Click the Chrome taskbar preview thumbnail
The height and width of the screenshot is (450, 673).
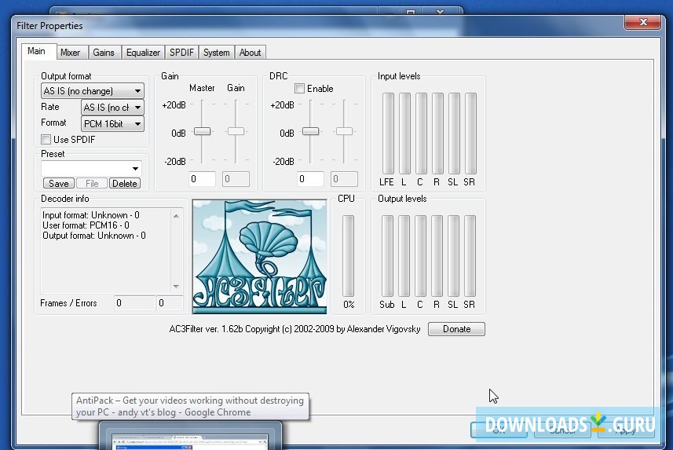pos(190,437)
